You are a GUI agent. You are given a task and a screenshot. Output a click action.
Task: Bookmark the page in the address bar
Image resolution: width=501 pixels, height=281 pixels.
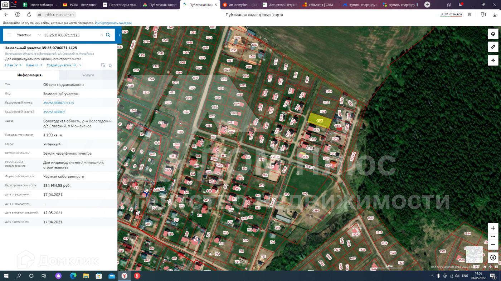coord(470,15)
